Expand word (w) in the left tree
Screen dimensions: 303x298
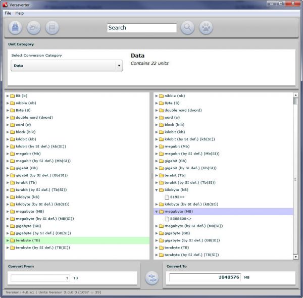coord(8,125)
